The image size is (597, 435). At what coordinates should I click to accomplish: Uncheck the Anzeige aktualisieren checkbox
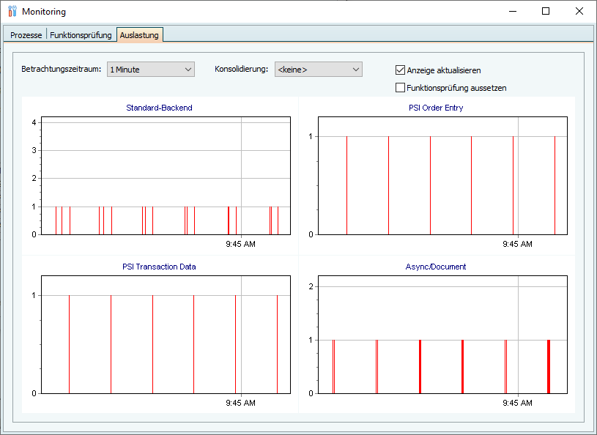pyautogui.click(x=401, y=70)
